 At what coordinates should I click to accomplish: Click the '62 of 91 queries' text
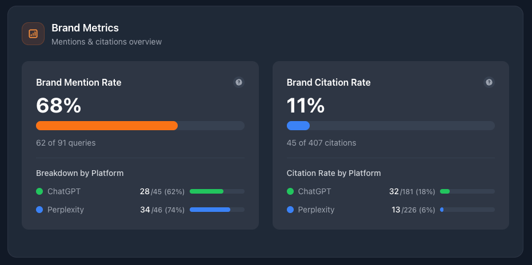point(66,143)
